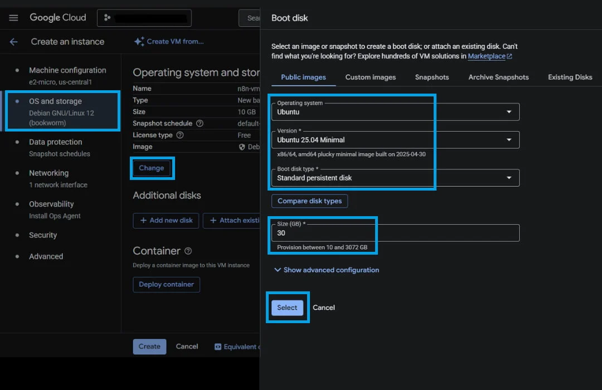This screenshot has height=390, width=602.
Task: Open Snapshot schedule help icon
Action: coord(200,123)
